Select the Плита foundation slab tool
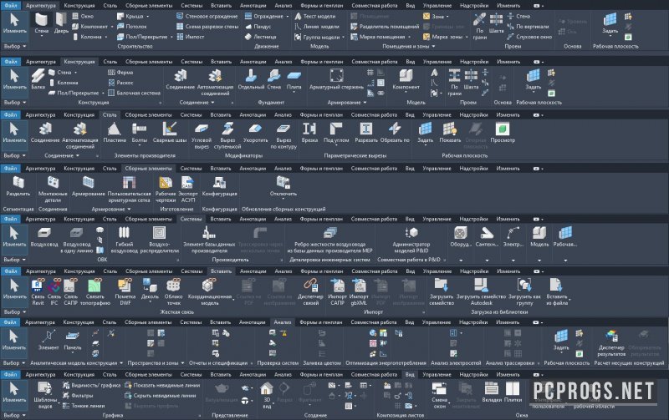Image resolution: width=669 pixels, height=420 pixels. (x=294, y=79)
